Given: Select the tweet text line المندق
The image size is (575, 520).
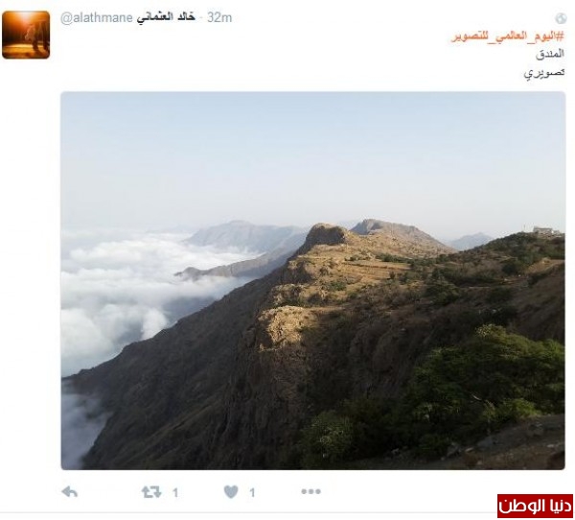Looking at the screenshot, I should pyautogui.click(x=550, y=54).
